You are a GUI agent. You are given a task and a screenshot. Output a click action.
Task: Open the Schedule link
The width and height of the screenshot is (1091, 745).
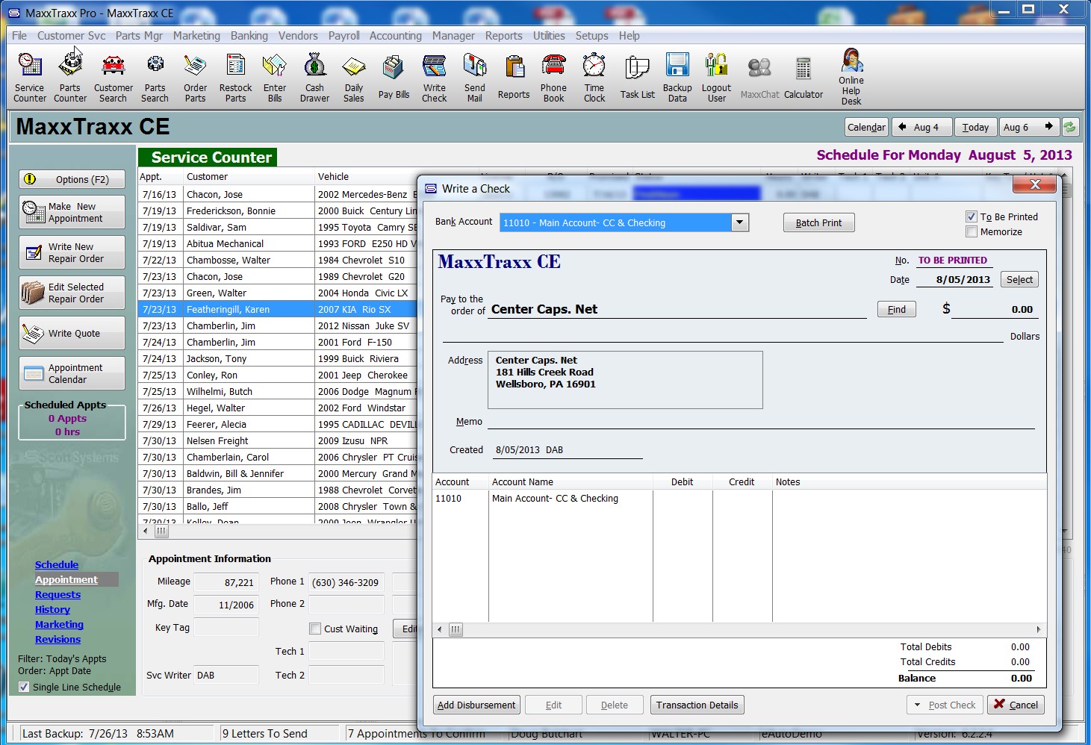tap(57, 564)
